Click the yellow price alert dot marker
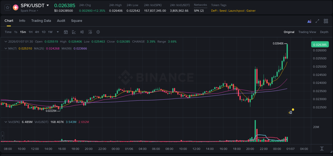This screenshot has height=156, width=333. [x=293, y=109]
